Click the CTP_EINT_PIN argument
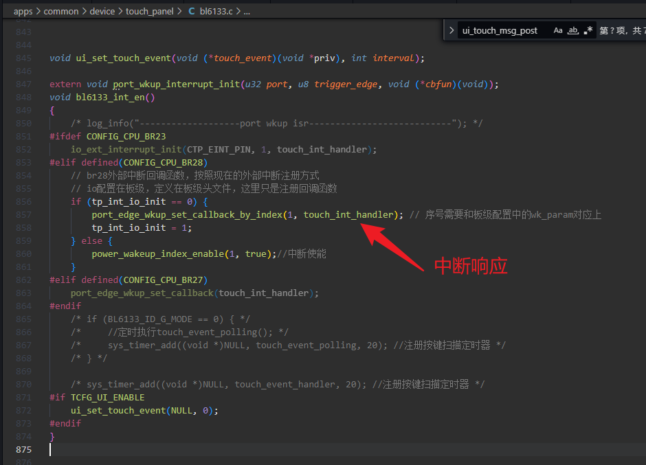Screen dimensions: 646x465 tap(219, 150)
